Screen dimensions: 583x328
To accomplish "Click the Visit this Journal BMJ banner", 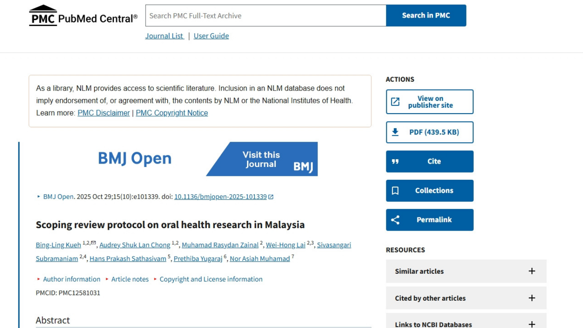I will (262, 159).
